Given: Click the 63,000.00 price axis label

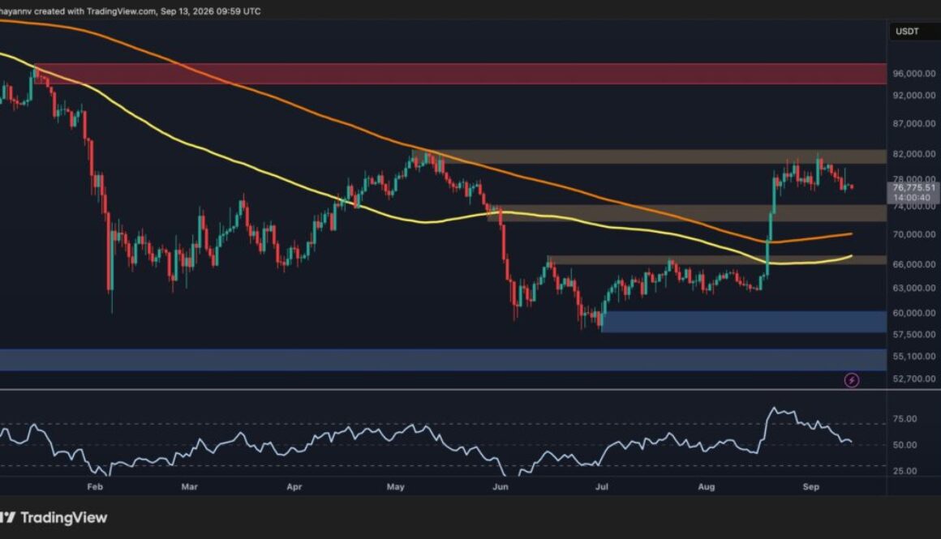Looking at the screenshot, I should click(x=913, y=288).
